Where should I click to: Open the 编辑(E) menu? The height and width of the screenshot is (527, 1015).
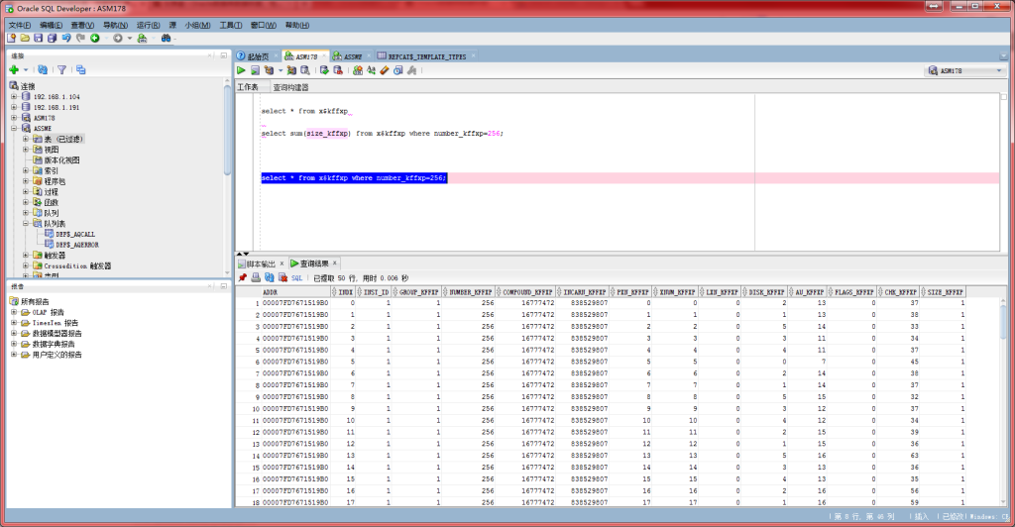click(x=52, y=25)
